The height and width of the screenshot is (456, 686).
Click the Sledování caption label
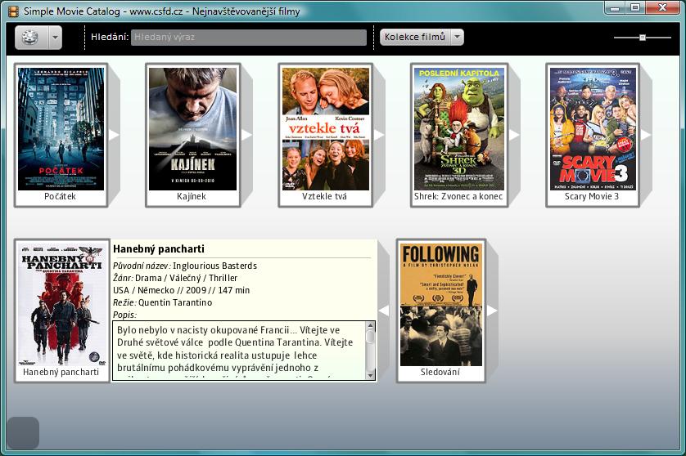440,372
